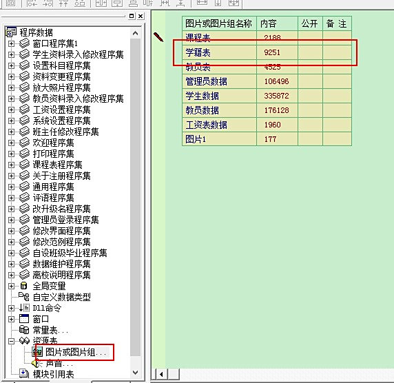Click the 常量表 database icon
This screenshot has height=383, width=394.
(x=24, y=330)
